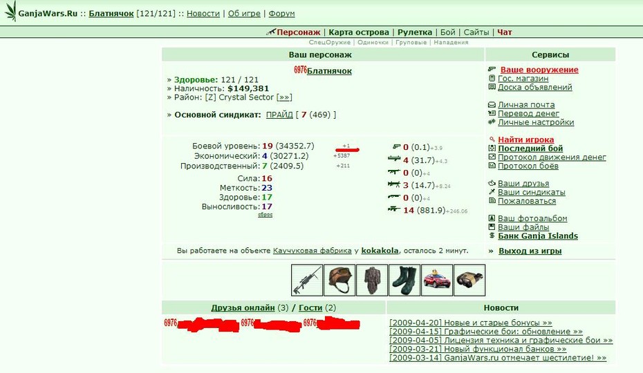Click the weapon skill icon with value 4 (31.7)
This screenshot has width=643, height=373.
tap(394, 159)
